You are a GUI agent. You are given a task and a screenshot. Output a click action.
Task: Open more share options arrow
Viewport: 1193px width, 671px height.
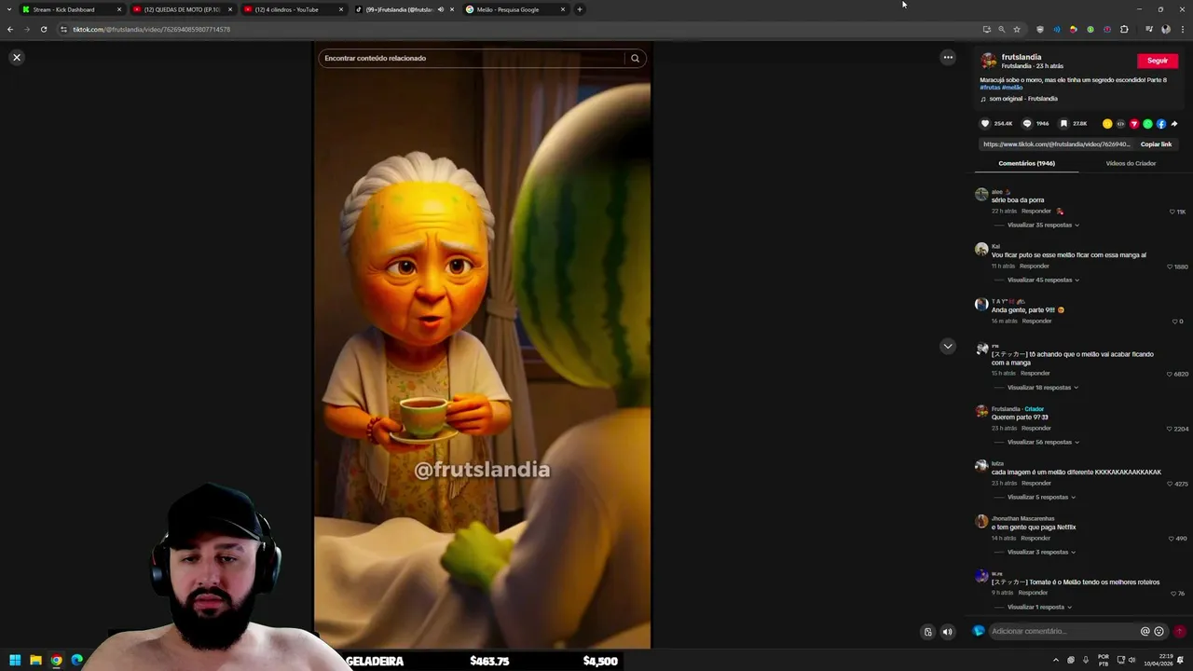point(1174,123)
